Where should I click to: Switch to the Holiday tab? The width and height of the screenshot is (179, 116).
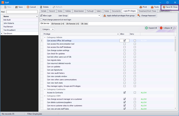[x=68, y=11]
